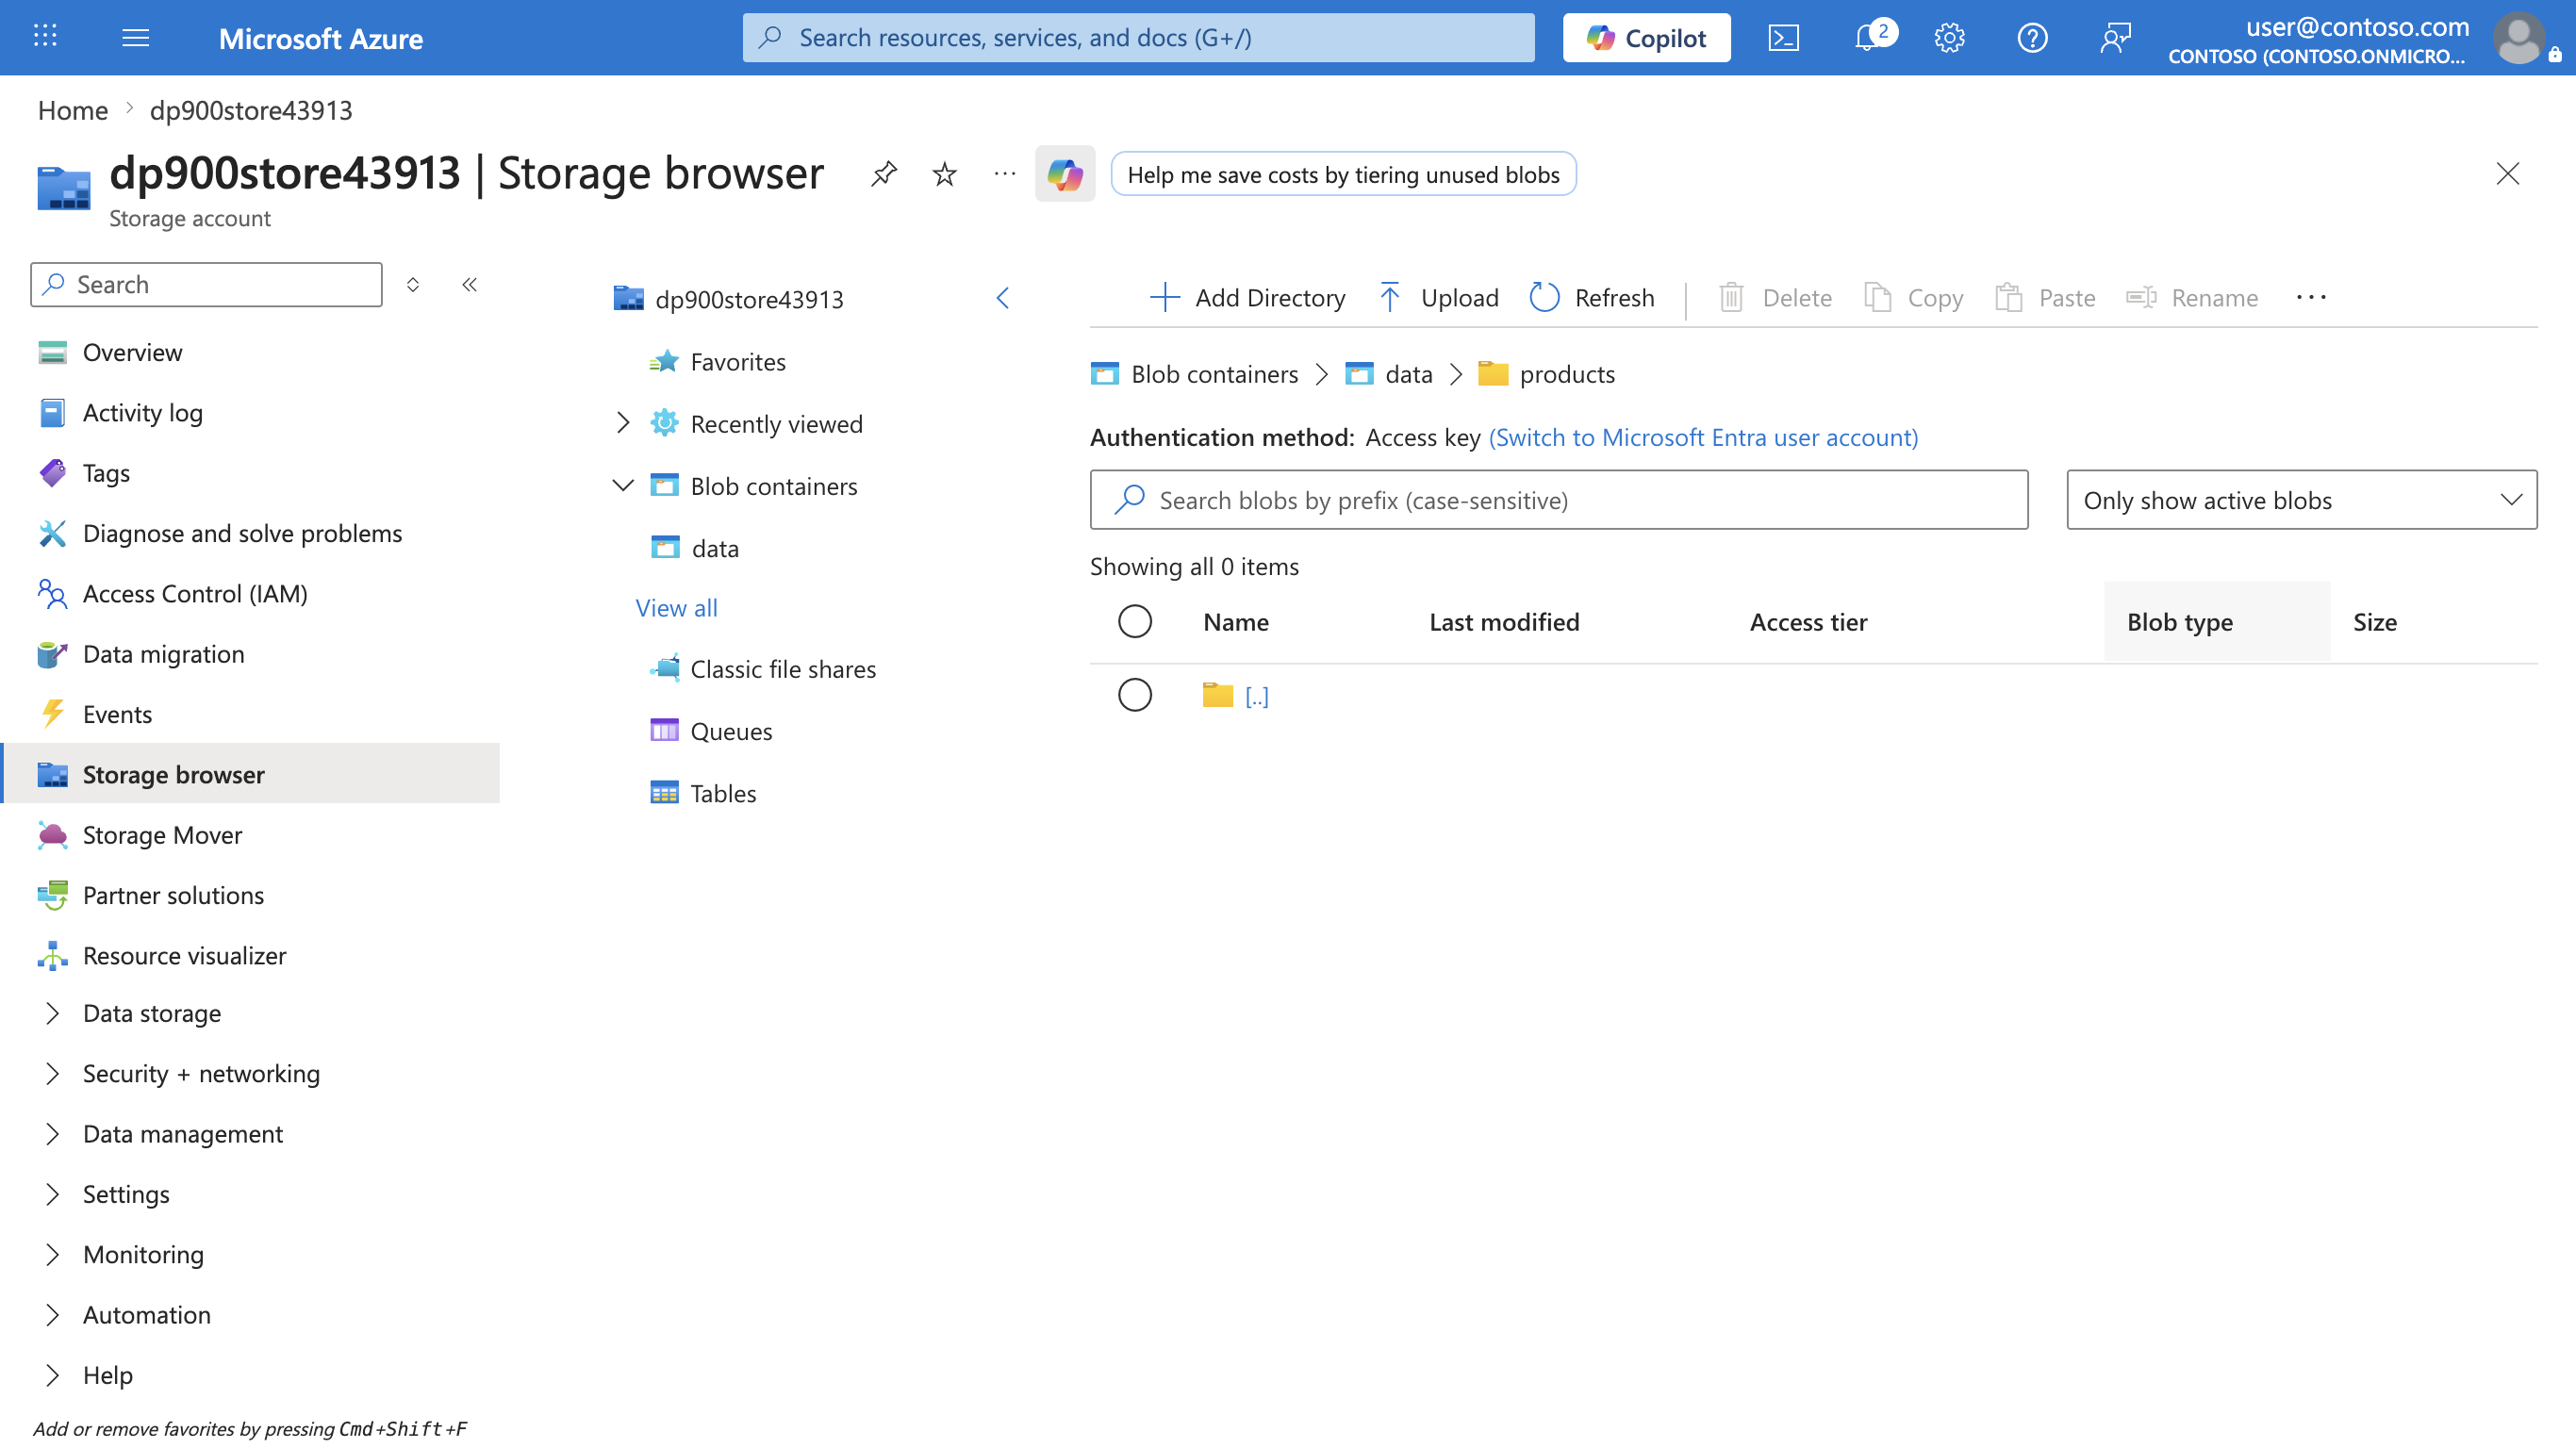Expand the Settings menu group
This screenshot has width=2576, height=1448.
pos(52,1194)
